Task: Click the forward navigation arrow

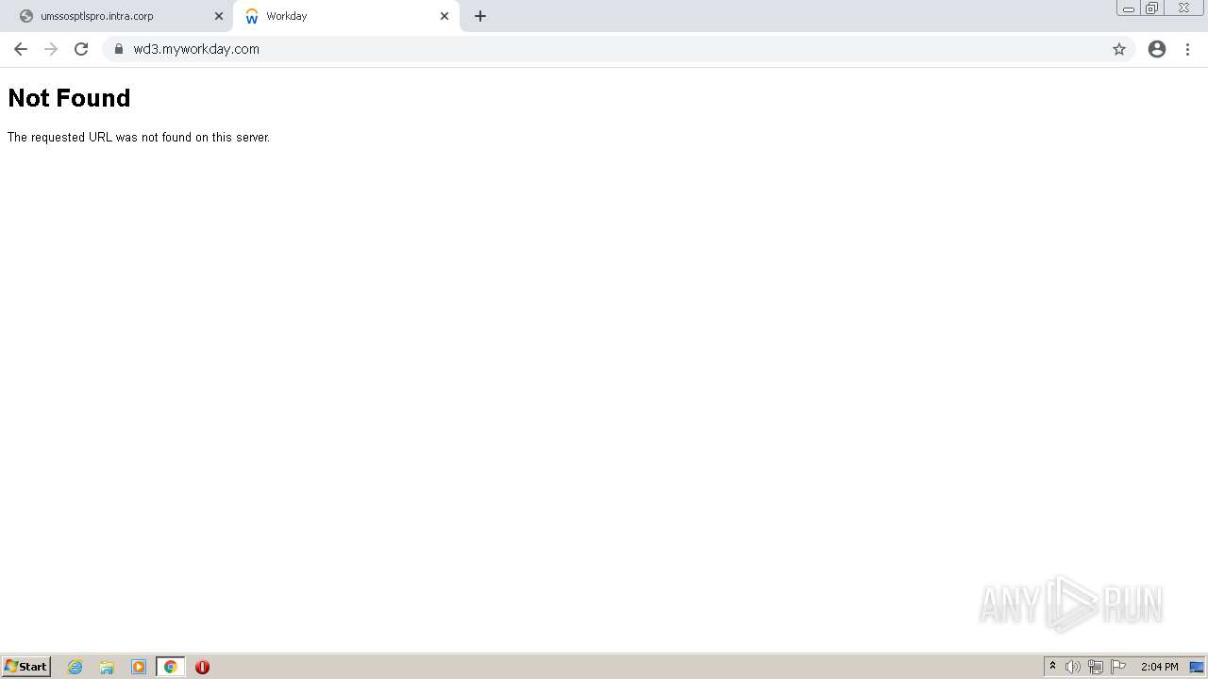Action: click(51, 49)
